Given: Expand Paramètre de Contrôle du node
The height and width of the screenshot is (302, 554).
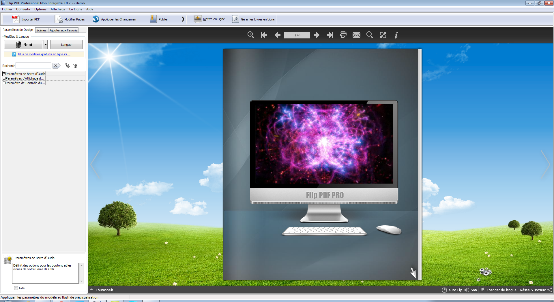Looking at the screenshot, I should pyautogui.click(x=4, y=83).
